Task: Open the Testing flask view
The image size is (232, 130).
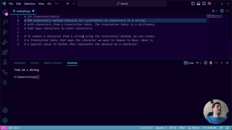Action: click(5, 62)
